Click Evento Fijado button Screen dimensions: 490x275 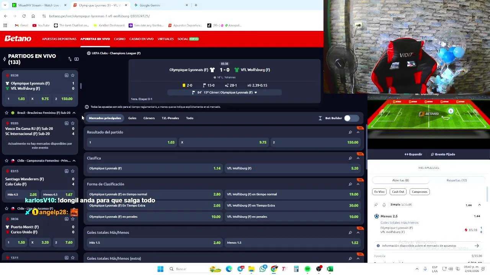pyautogui.click(x=443, y=154)
